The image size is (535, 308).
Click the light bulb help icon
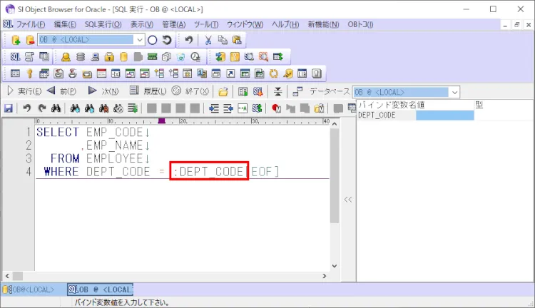[317, 73]
